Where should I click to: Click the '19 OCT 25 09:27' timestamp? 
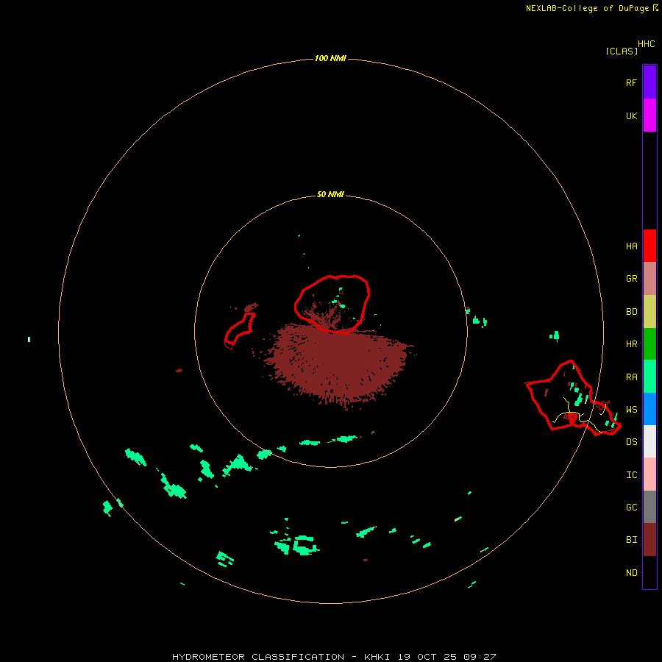pyautogui.click(x=446, y=657)
